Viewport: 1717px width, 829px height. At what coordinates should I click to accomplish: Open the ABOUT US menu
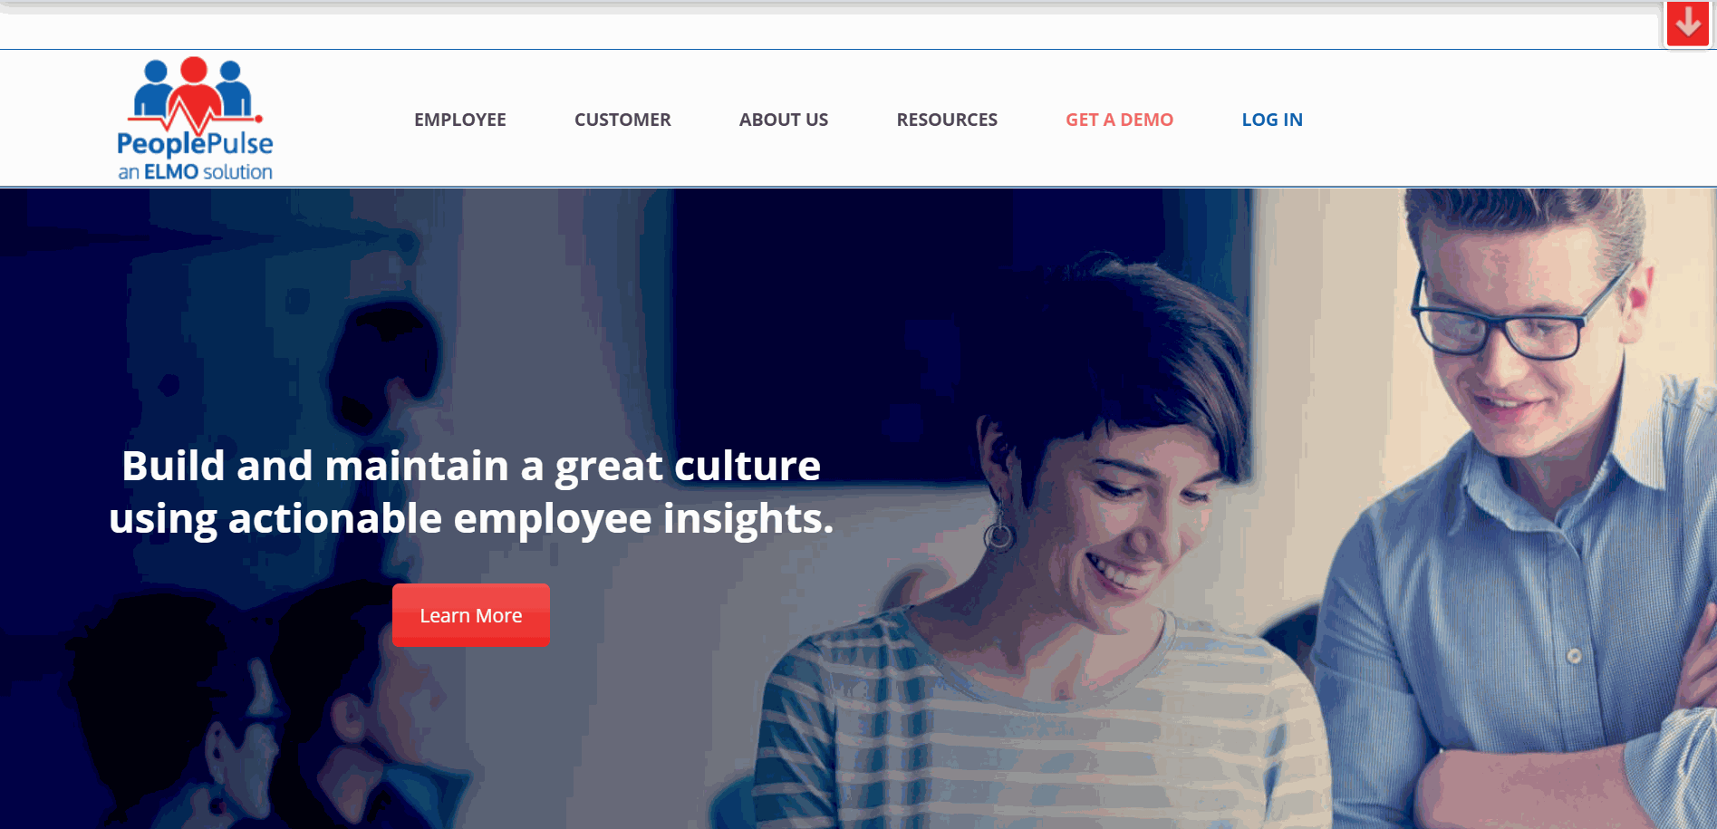[x=784, y=120]
